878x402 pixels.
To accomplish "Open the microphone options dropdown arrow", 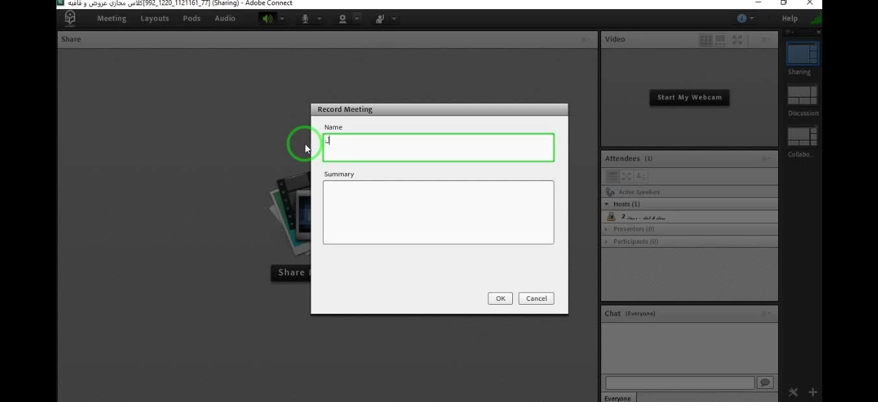I will point(320,19).
